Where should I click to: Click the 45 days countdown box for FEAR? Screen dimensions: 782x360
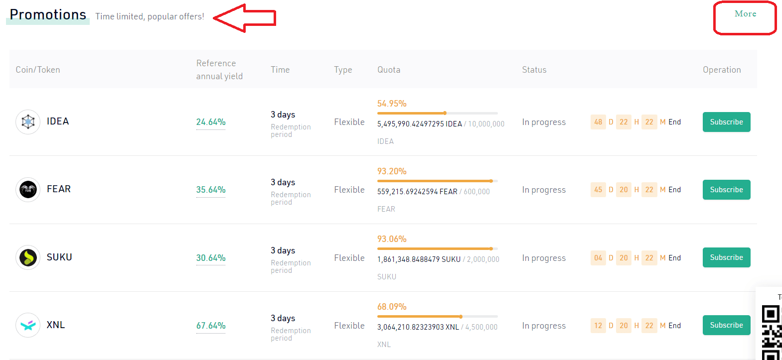598,190
